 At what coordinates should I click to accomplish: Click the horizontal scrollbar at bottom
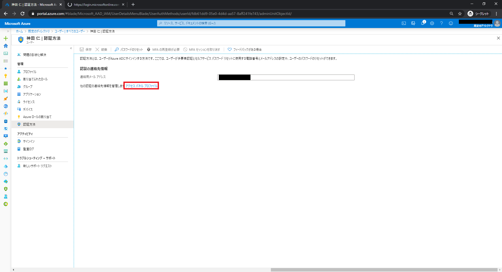[384, 270]
